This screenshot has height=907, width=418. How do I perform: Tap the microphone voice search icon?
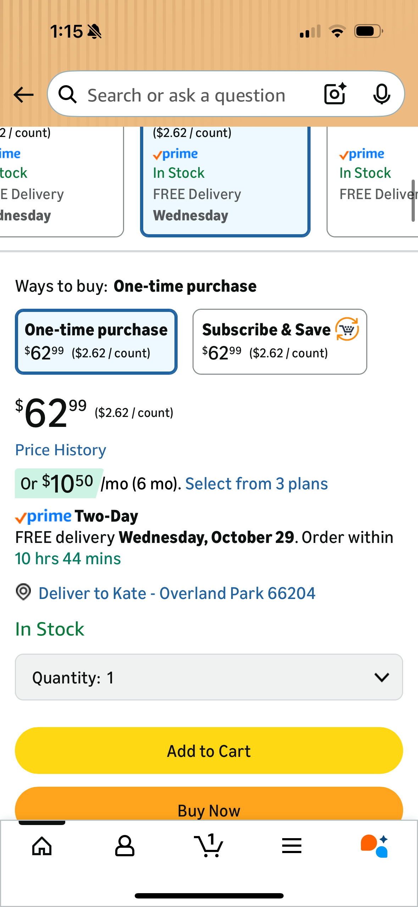pyautogui.click(x=381, y=94)
